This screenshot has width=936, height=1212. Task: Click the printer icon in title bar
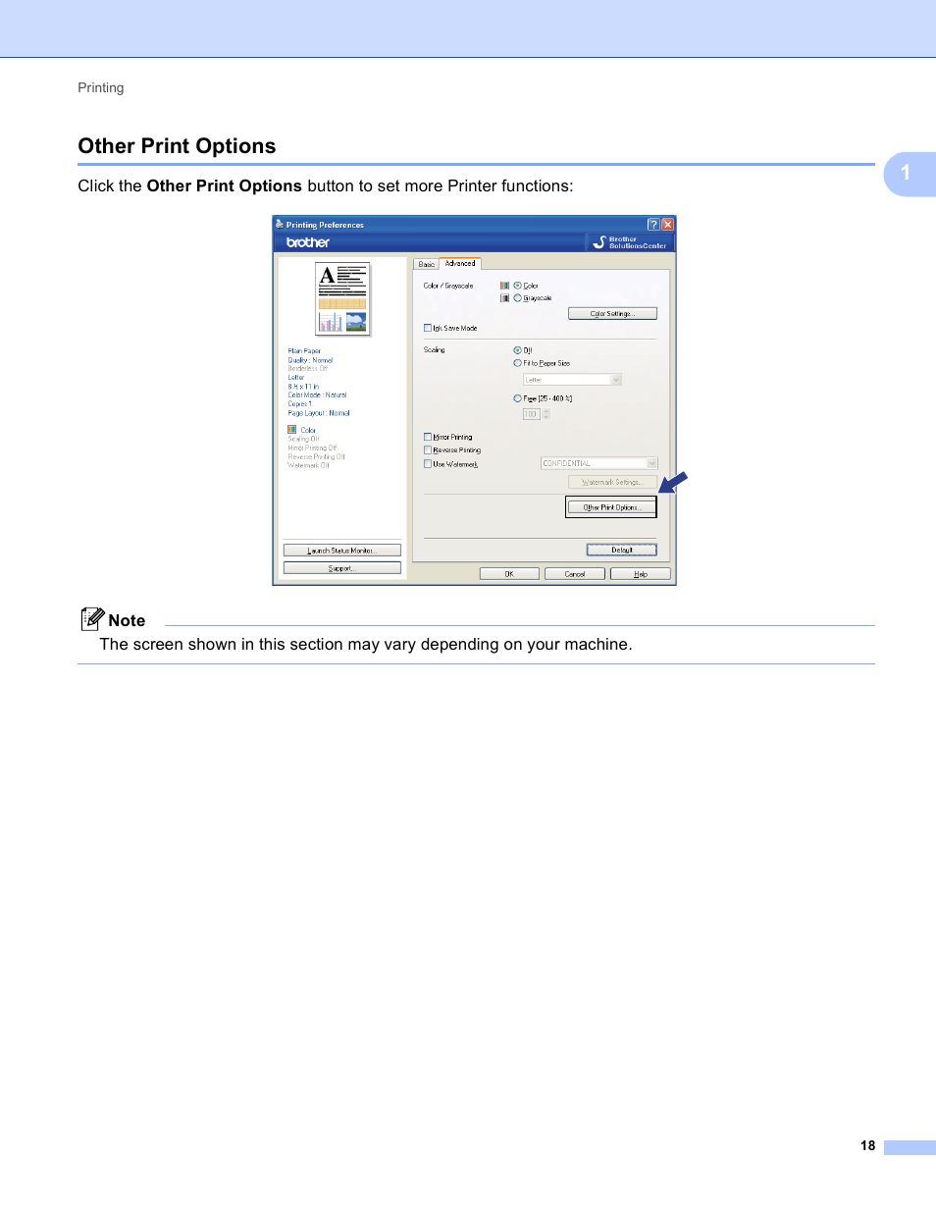280,225
